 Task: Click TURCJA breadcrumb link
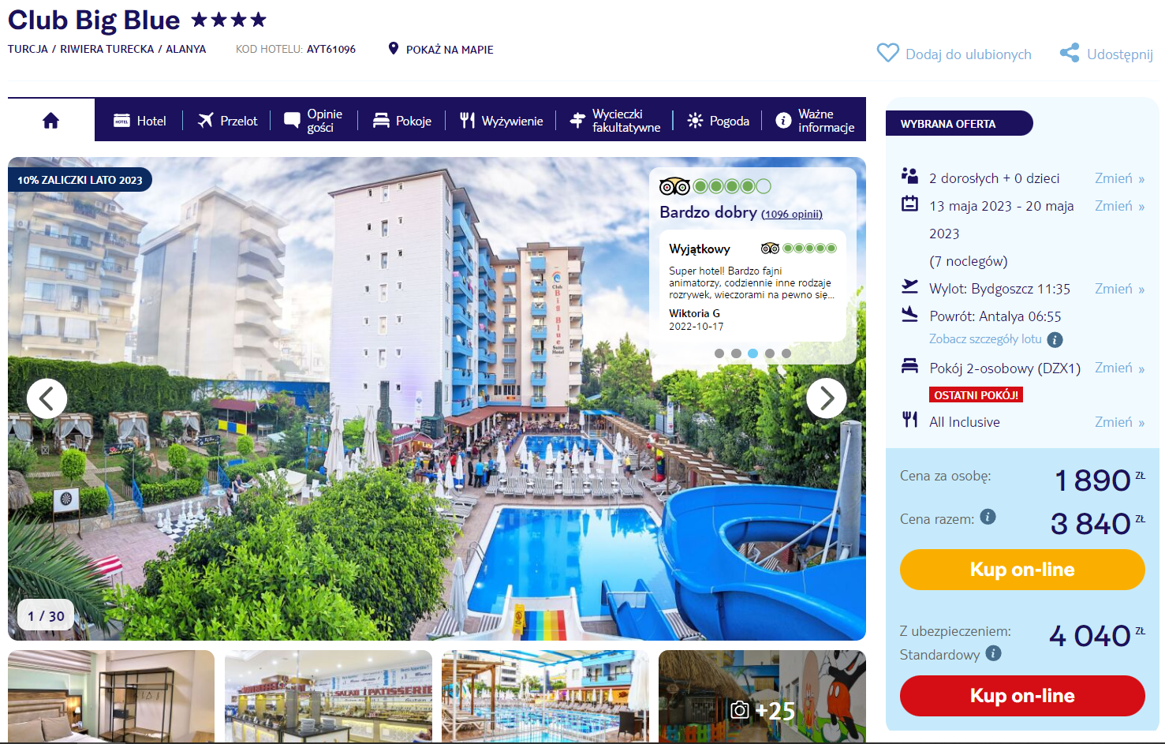click(28, 49)
